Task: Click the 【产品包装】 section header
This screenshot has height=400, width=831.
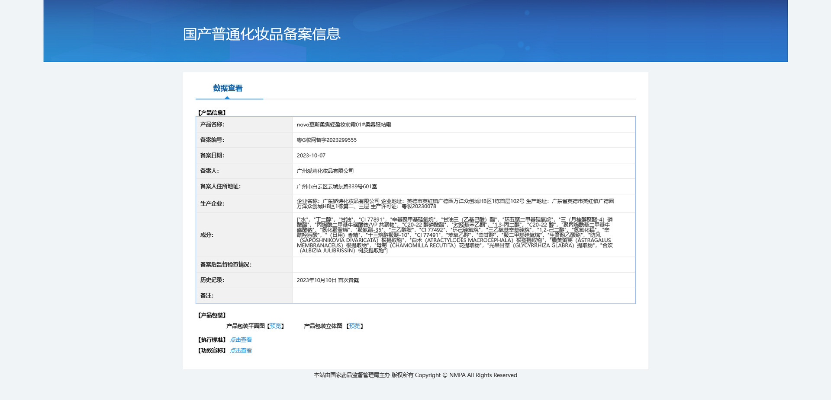Action: click(x=212, y=315)
